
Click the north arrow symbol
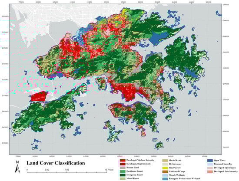click(17, 167)
